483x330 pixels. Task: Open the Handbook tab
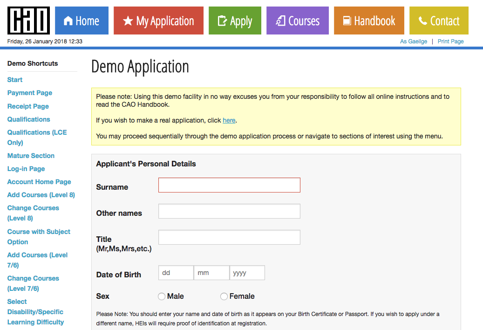pyautogui.click(x=369, y=21)
